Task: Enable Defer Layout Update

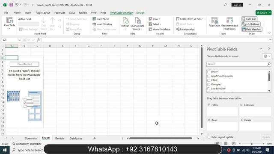Action: pos(208,137)
